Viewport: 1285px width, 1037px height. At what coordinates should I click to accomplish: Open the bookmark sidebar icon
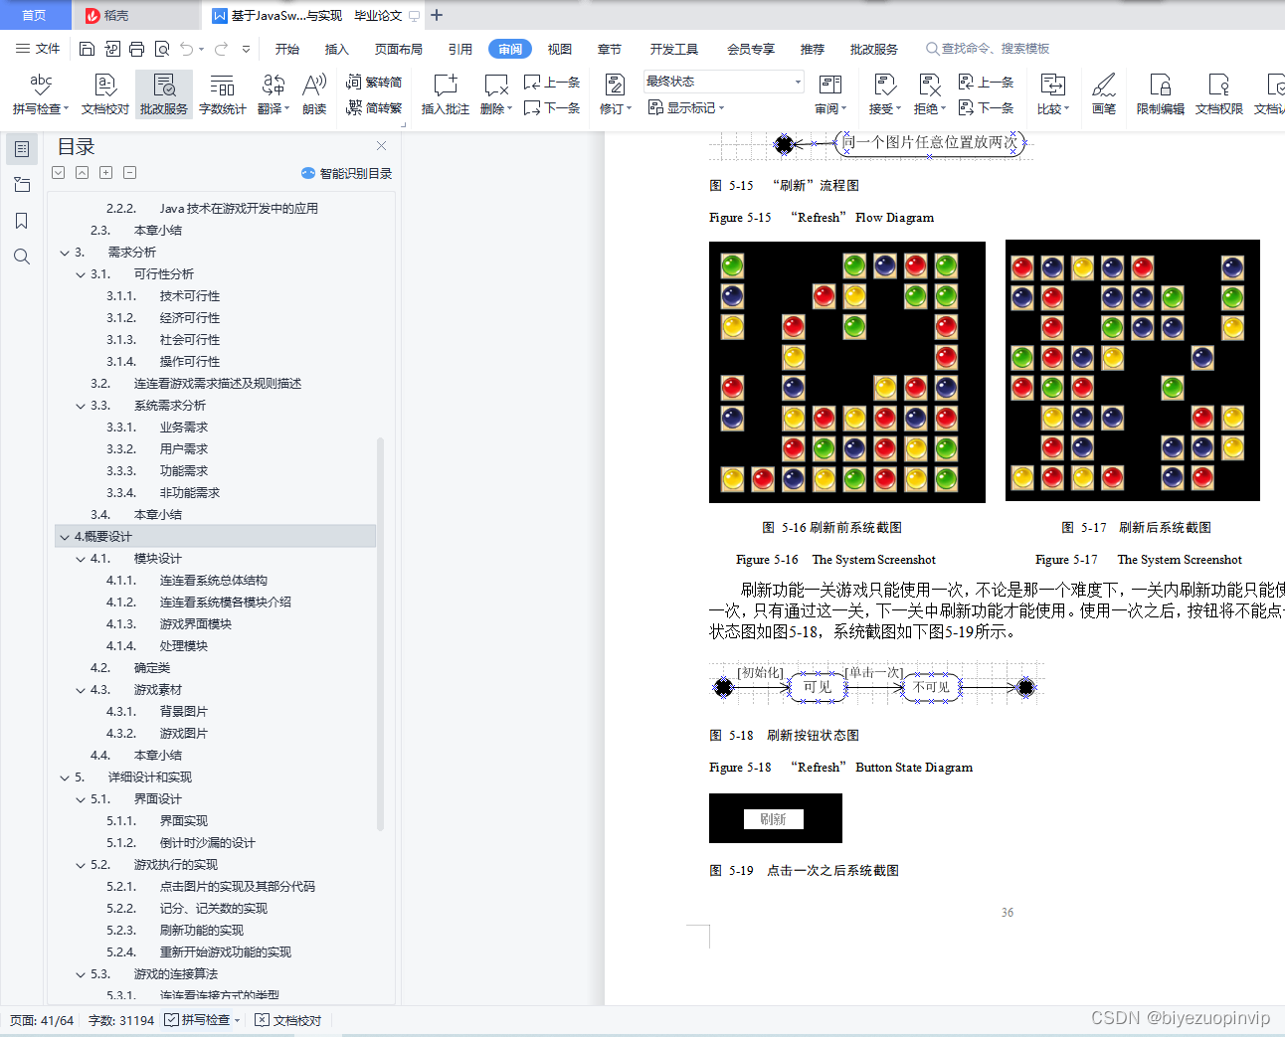21,221
